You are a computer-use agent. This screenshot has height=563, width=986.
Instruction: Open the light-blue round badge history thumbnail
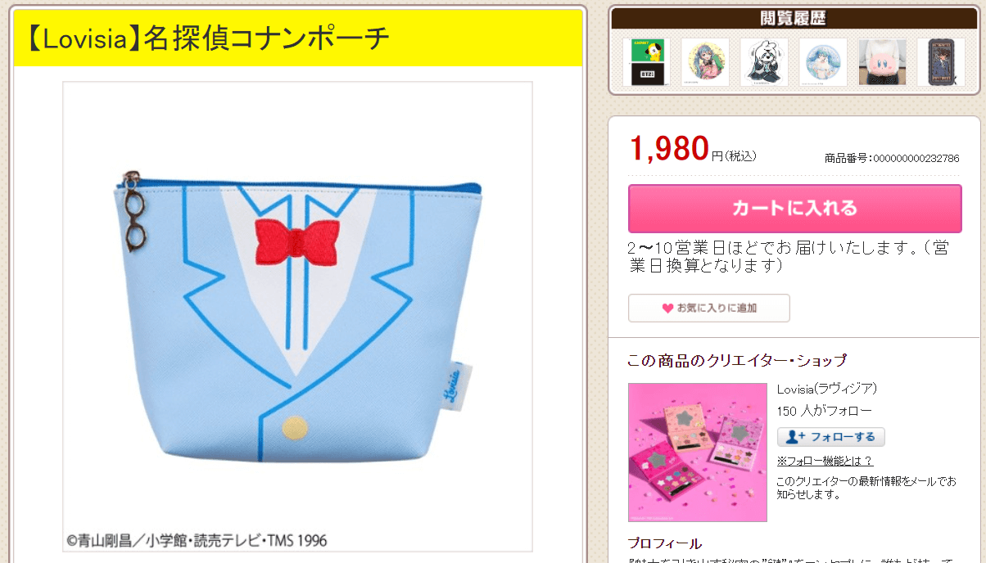coord(823,62)
